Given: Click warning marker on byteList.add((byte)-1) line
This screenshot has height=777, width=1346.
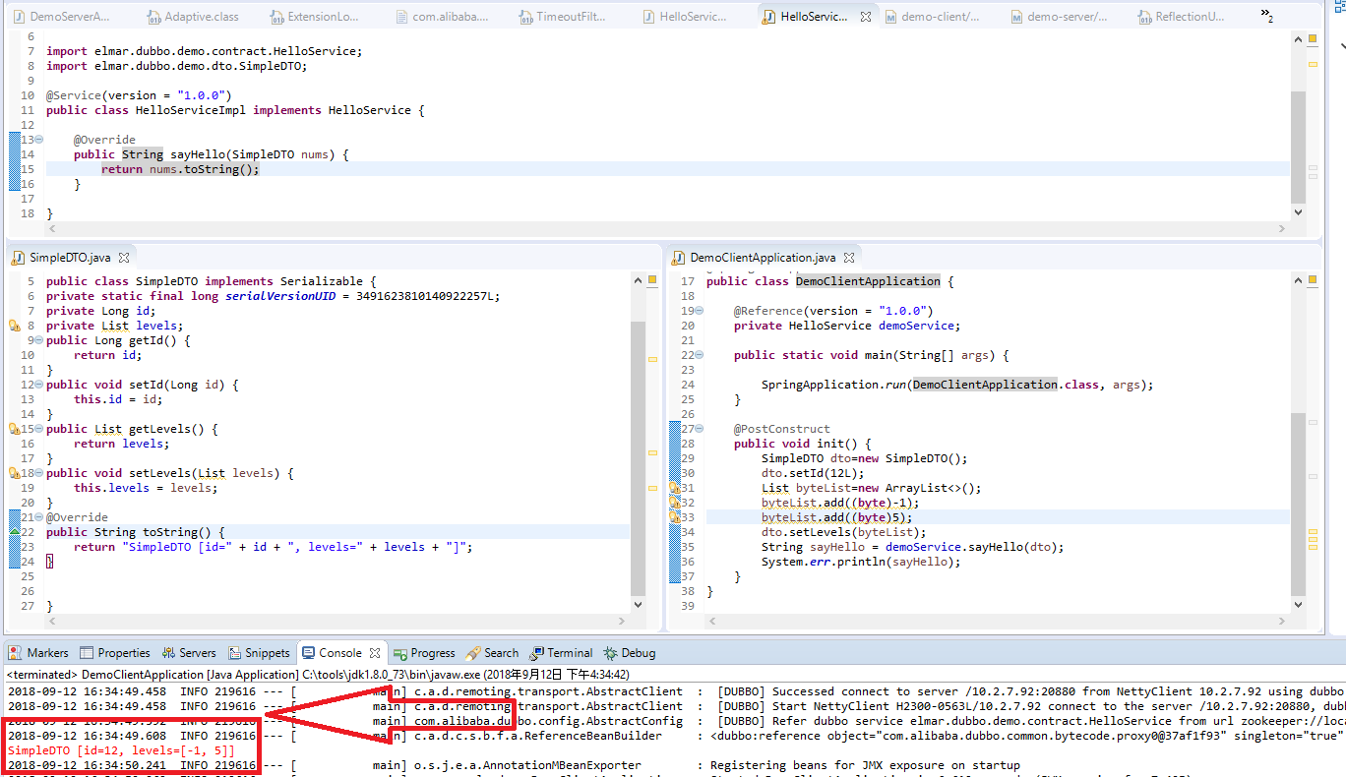Looking at the screenshot, I should tap(676, 503).
